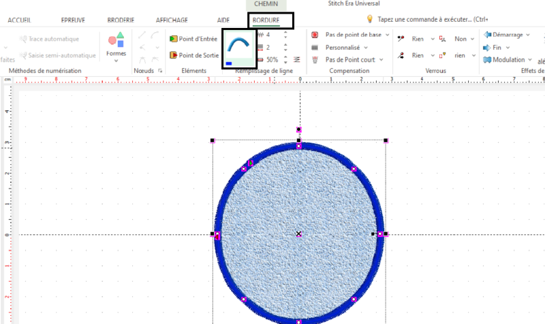
Task: Open the Nœuds group dialog launcher
Action: click(160, 71)
